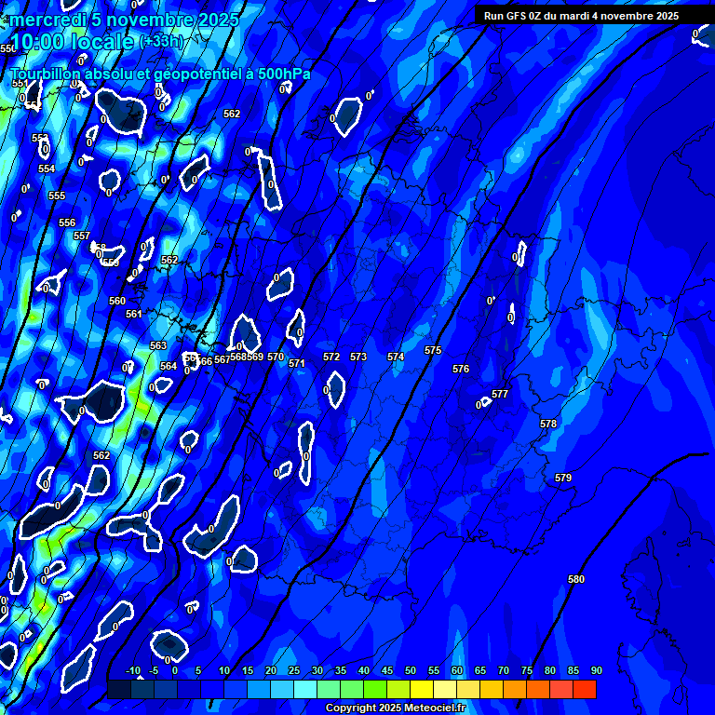Click the '(+33h)' forecast offset text
The height and width of the screenshot is (715, 715).
tap(161, 42)
